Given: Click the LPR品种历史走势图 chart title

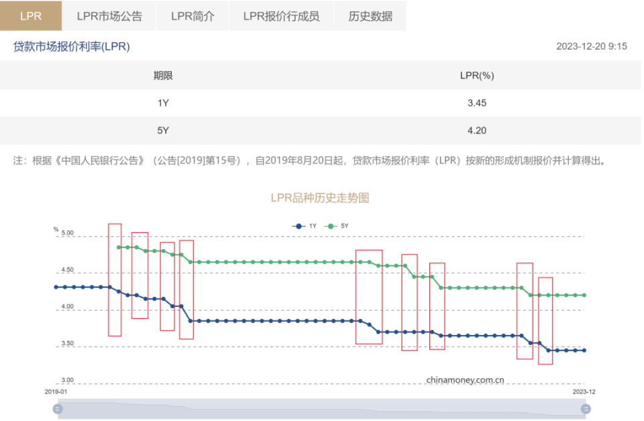Looking at the screenshot, I should click(320, 198).
